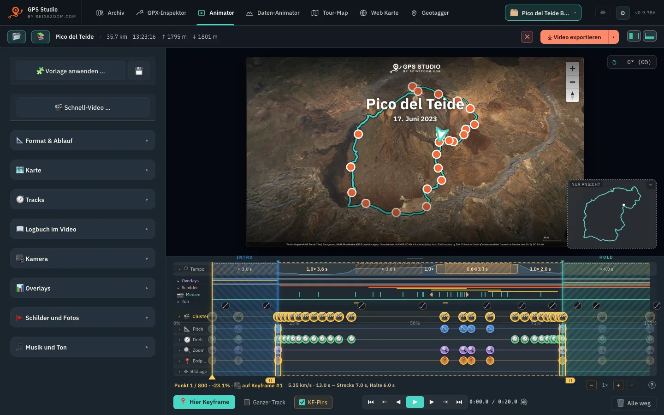Expand the Musik und Ton section
This screenshot has height=415, width=664.
83,347
